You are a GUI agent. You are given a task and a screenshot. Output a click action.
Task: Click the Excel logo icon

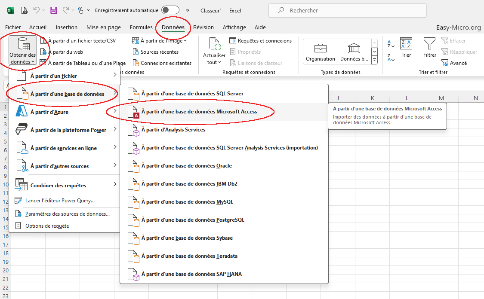click(x=10, y=10)
